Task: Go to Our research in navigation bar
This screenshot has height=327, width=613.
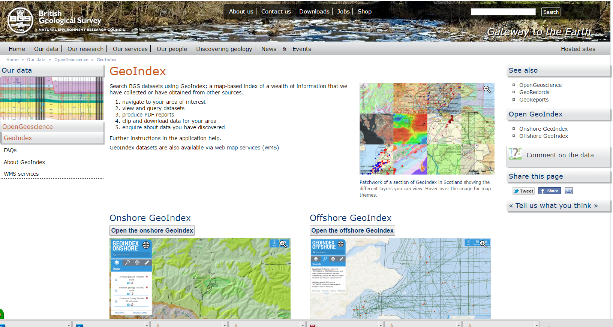Action: click(x=85, y=49)
